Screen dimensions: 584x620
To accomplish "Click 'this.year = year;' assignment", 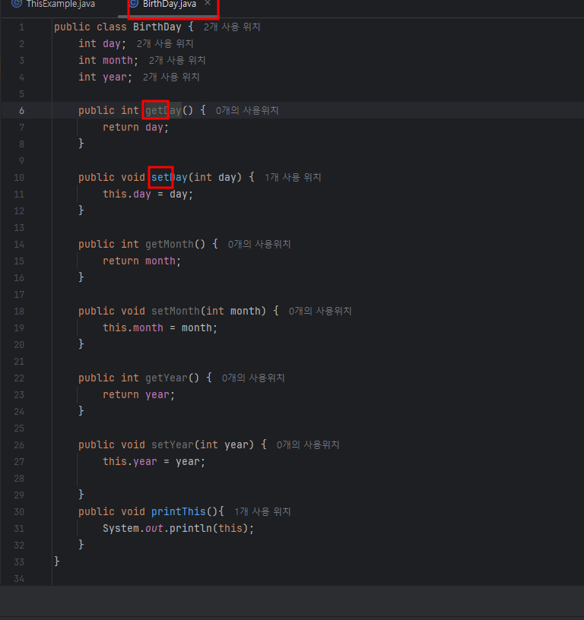I will click(x=154, y=461).
